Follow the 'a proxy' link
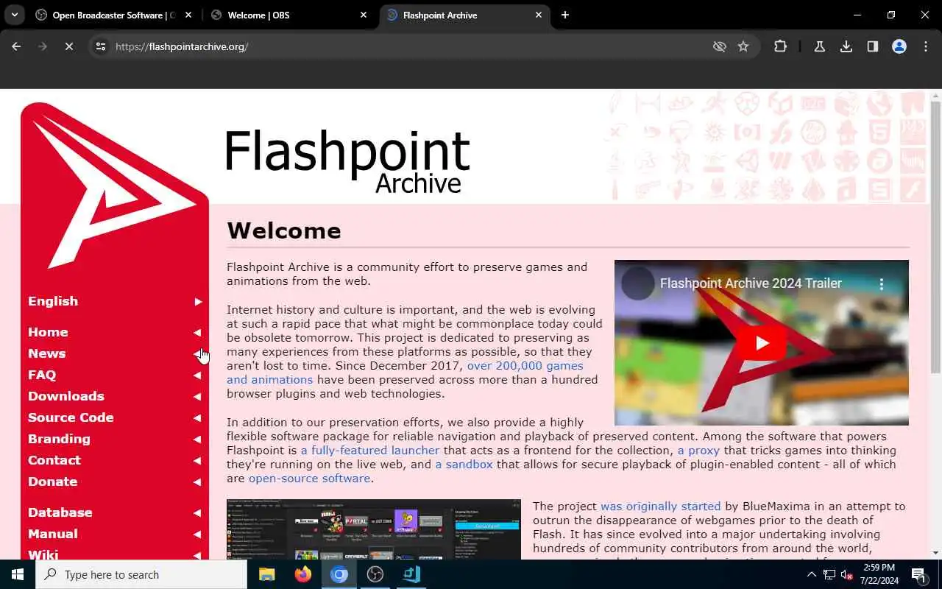 coord(698,451)
